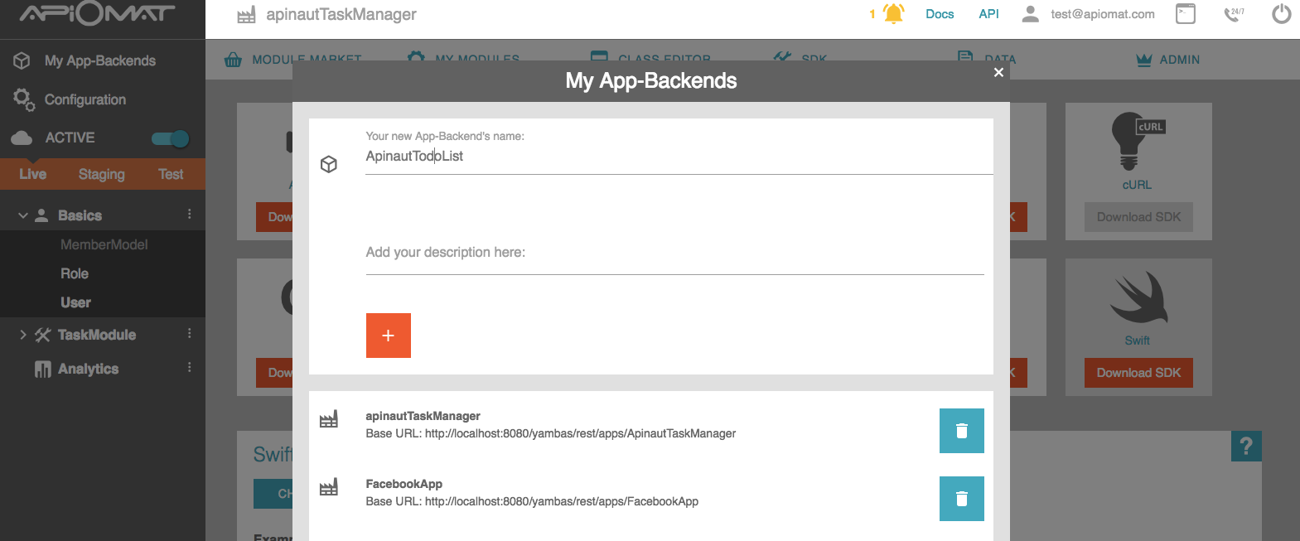Open the Docs link
The image size is (1300, 541).
point(940,14)
